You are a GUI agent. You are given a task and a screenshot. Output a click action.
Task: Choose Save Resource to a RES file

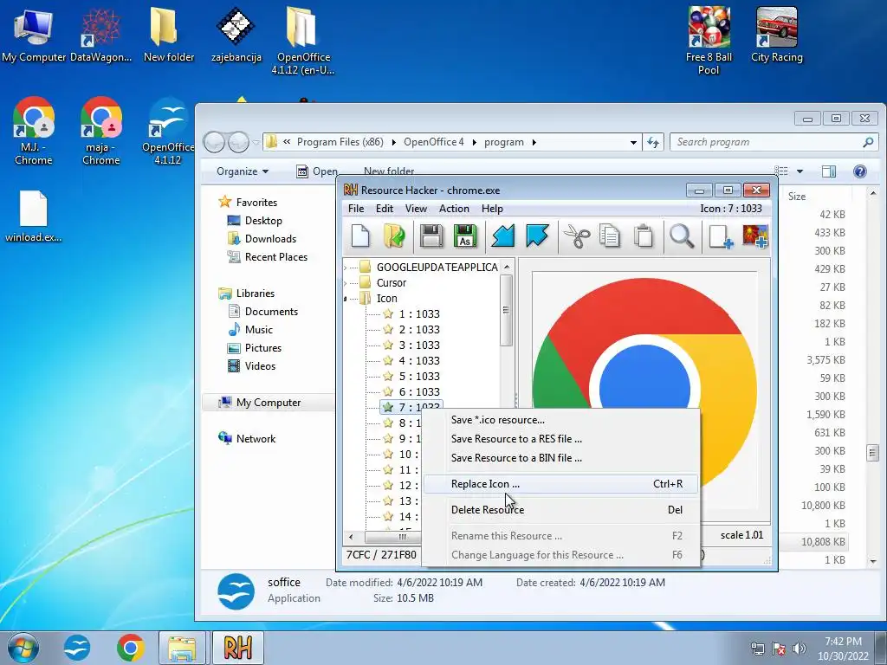coord(560,439)
